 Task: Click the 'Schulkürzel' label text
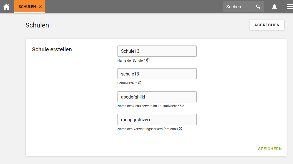[126, 83]
